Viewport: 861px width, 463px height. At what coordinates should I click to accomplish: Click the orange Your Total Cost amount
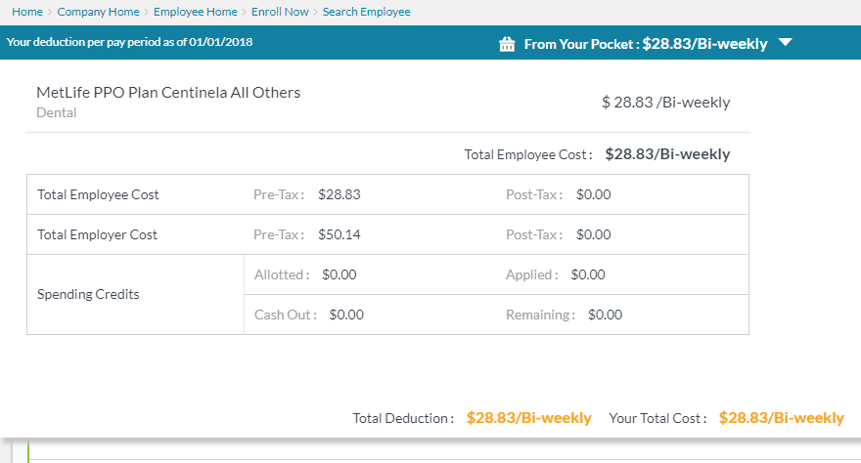point(781,418)
